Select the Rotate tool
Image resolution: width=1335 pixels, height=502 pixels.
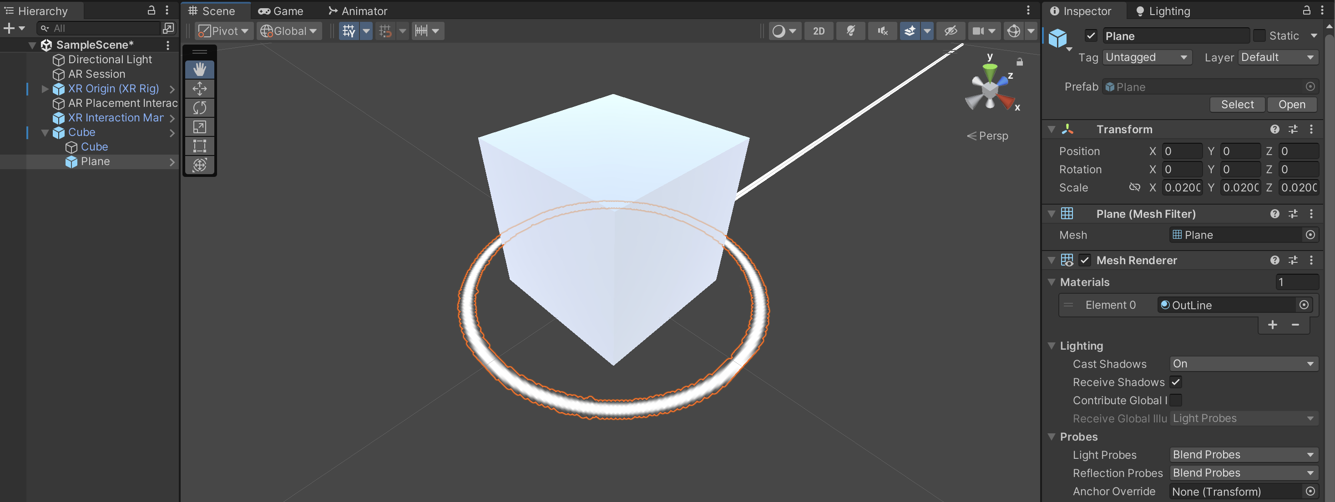pos(200,108)
